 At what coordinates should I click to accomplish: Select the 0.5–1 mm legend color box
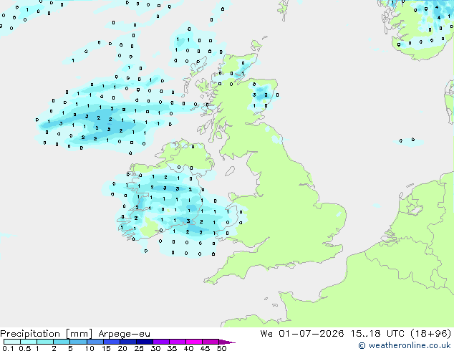coord(29,342)
